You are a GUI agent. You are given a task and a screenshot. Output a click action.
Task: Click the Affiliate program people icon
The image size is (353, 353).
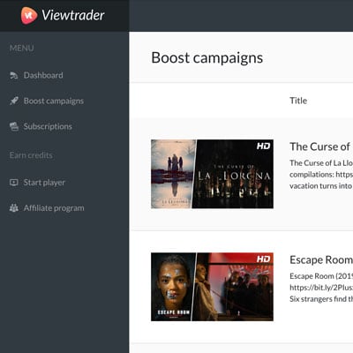pyautogui.click(x=14, y=208)
